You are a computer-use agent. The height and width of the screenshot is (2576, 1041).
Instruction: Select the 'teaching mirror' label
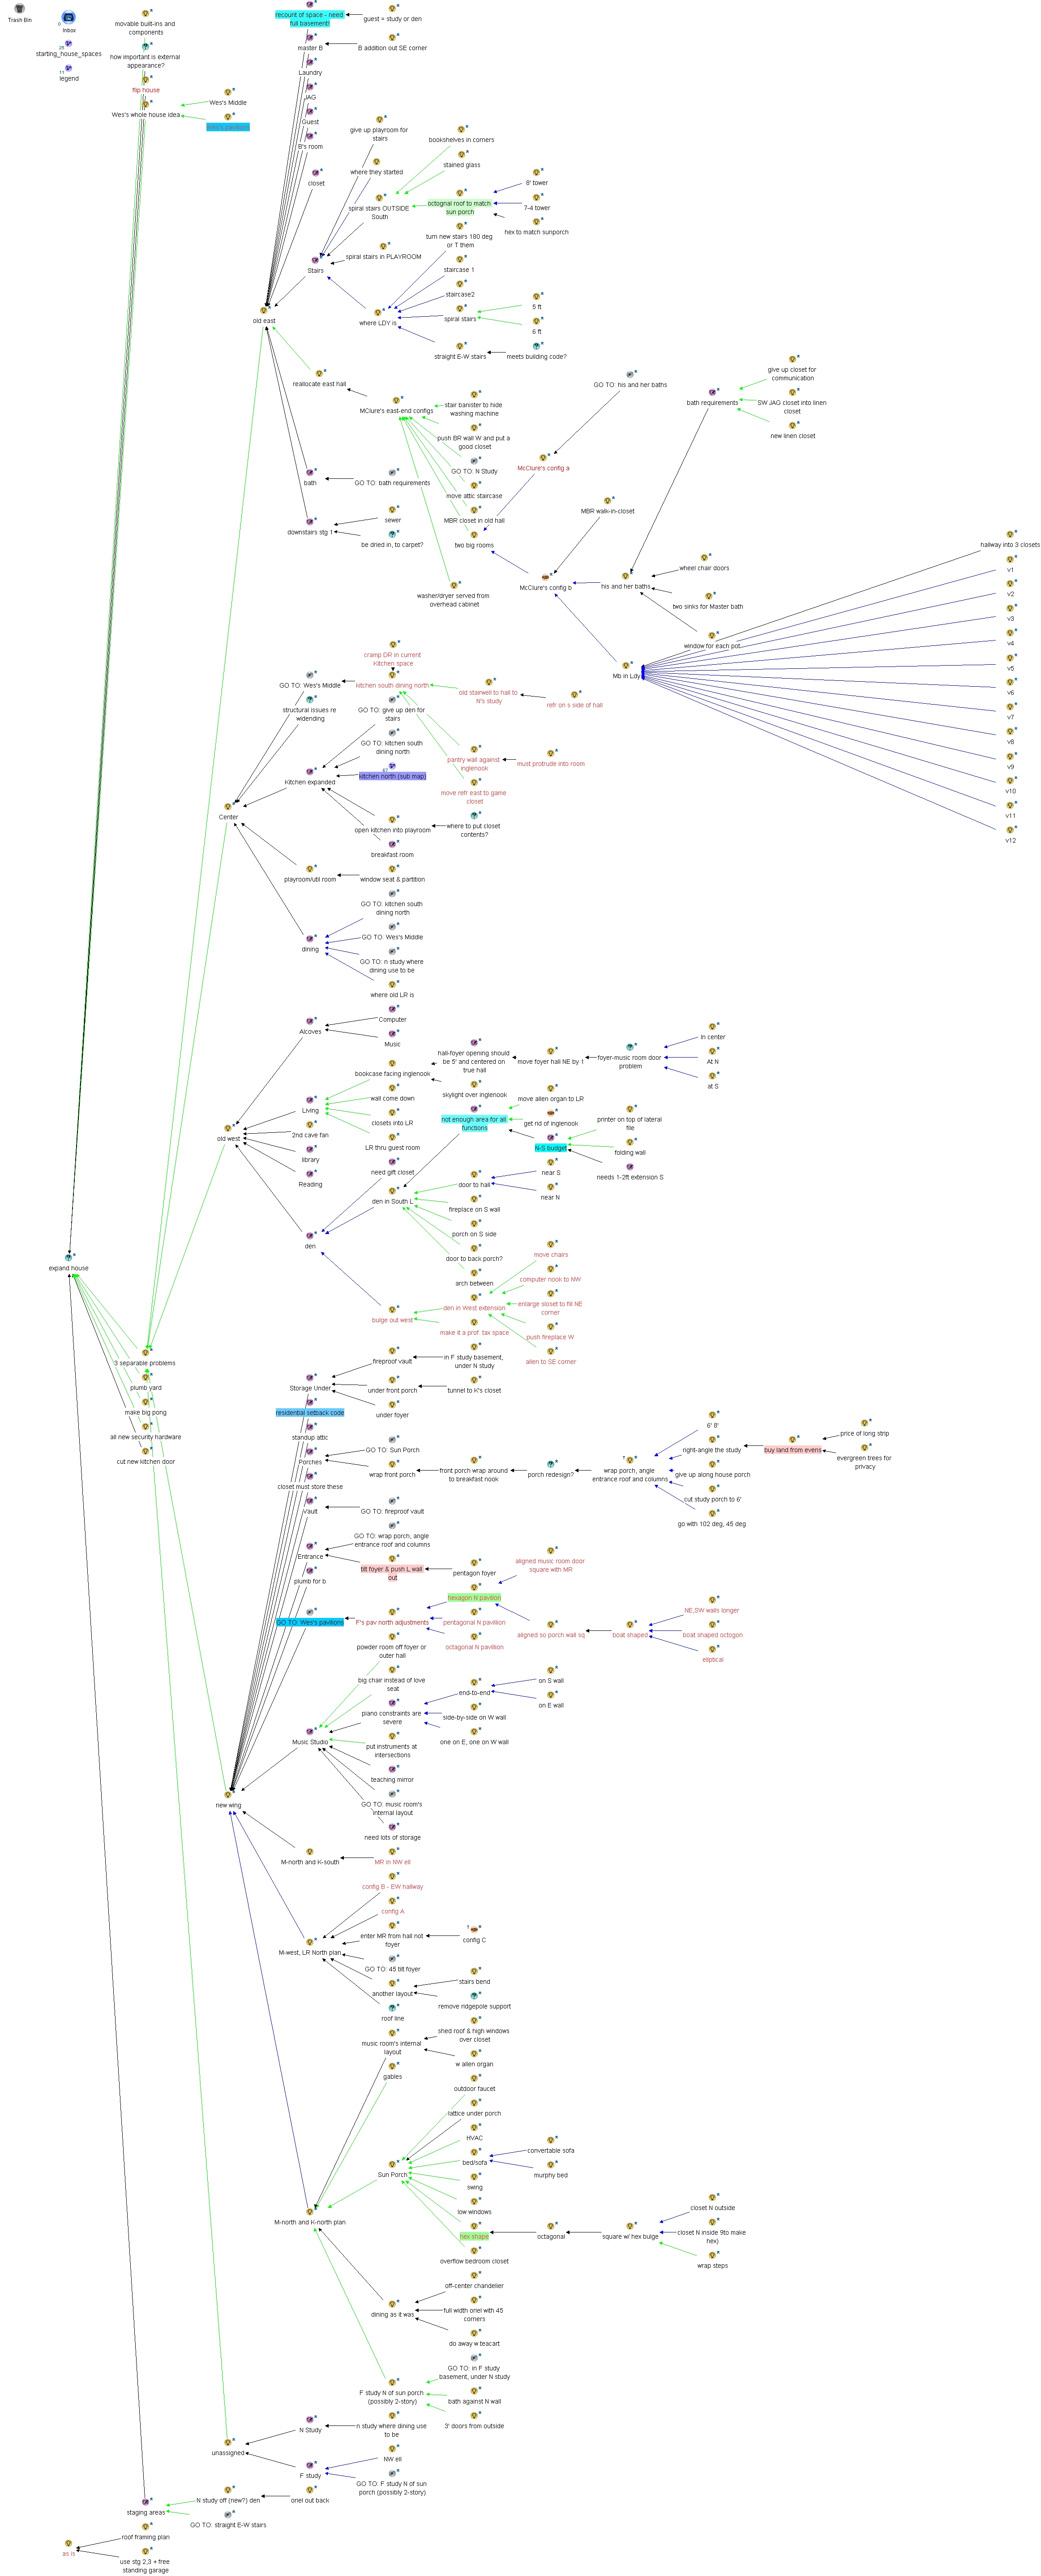(392, 1780)
